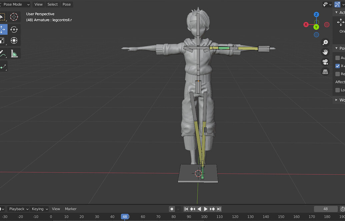The height and width of the screenshot is (221, 345).
Task: Click the clock icon beside frame field
Action: tap(342, 209)
